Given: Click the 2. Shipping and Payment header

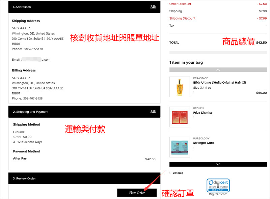Looking at the screenshot, I should coord(84,112).
